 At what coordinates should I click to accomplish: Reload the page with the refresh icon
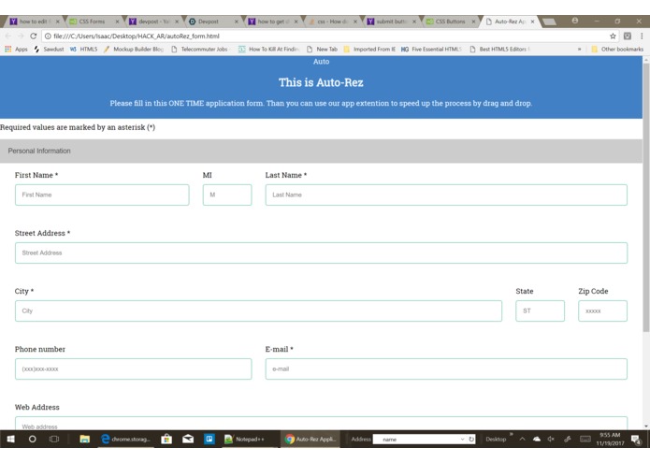click(33, 36)
